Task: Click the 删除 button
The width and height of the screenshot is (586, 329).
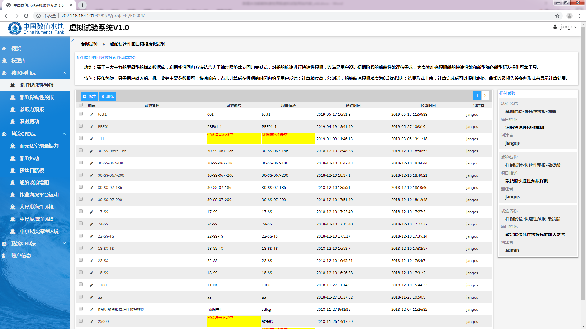Action: [107, 97]
